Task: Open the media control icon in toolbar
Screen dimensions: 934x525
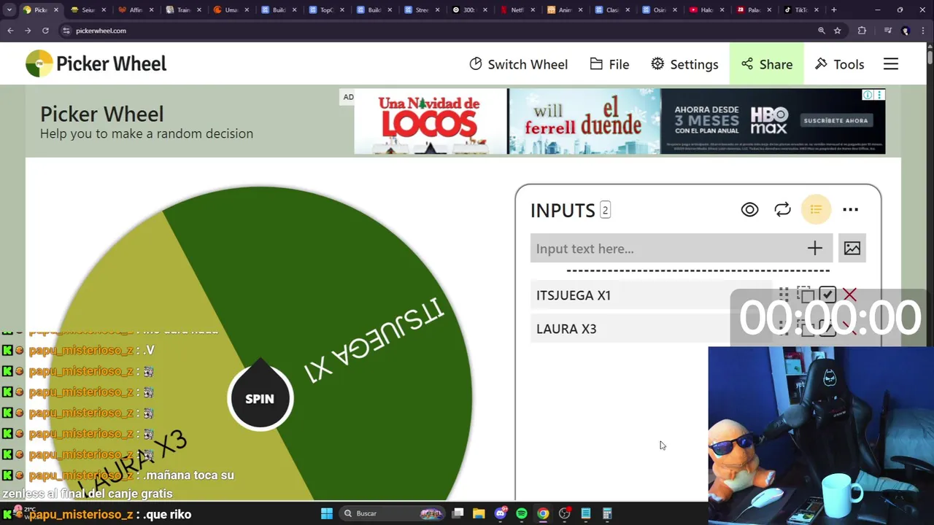Action: point(887,31)
